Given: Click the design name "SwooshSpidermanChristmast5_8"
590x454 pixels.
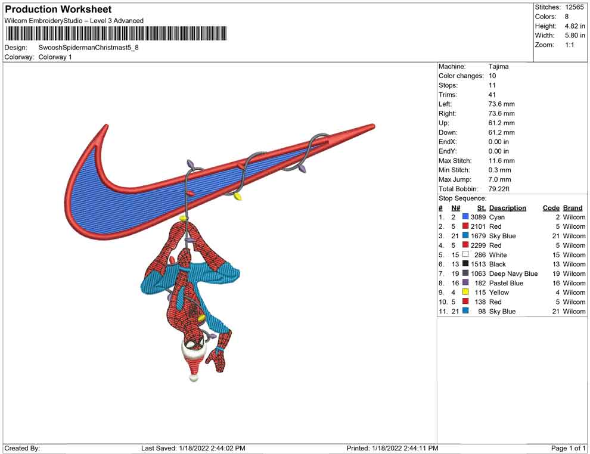Looking at the screenshot, I should (88, 48).
